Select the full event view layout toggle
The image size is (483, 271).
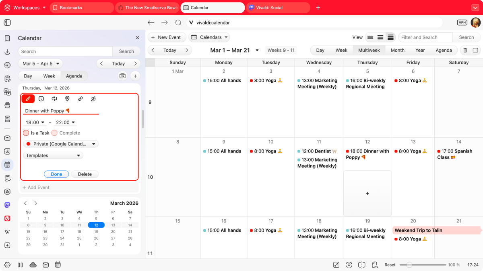390,37
